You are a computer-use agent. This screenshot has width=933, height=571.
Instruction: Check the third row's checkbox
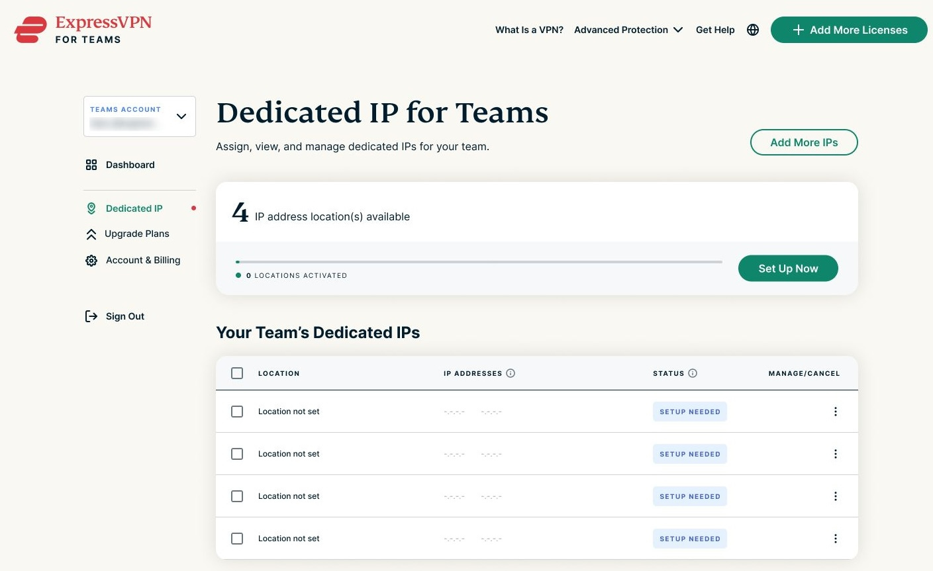coord(237,496)
